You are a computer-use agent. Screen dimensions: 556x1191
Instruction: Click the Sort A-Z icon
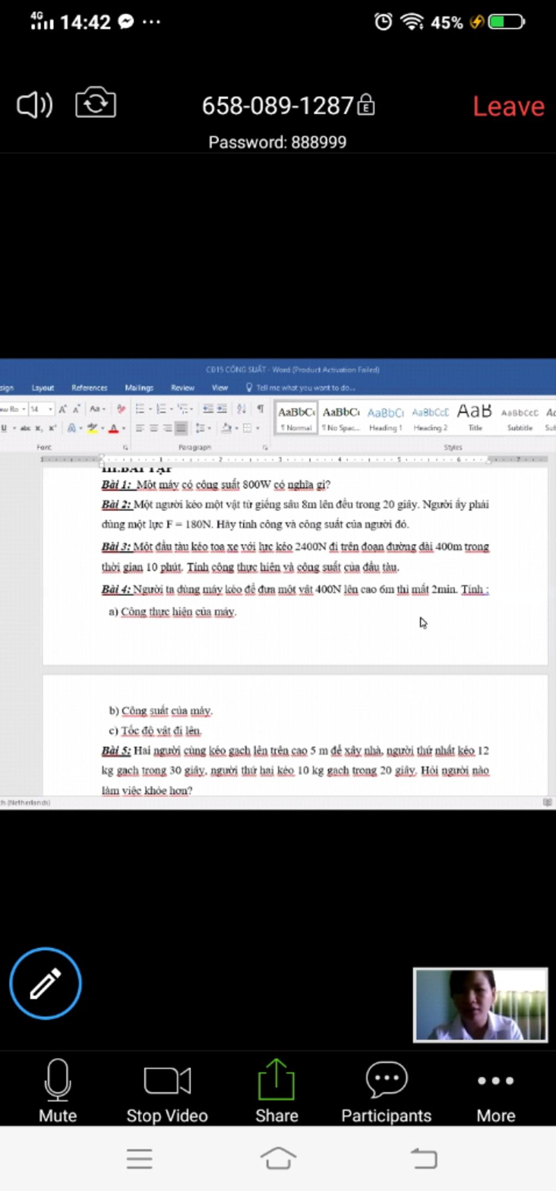(242, 409)
